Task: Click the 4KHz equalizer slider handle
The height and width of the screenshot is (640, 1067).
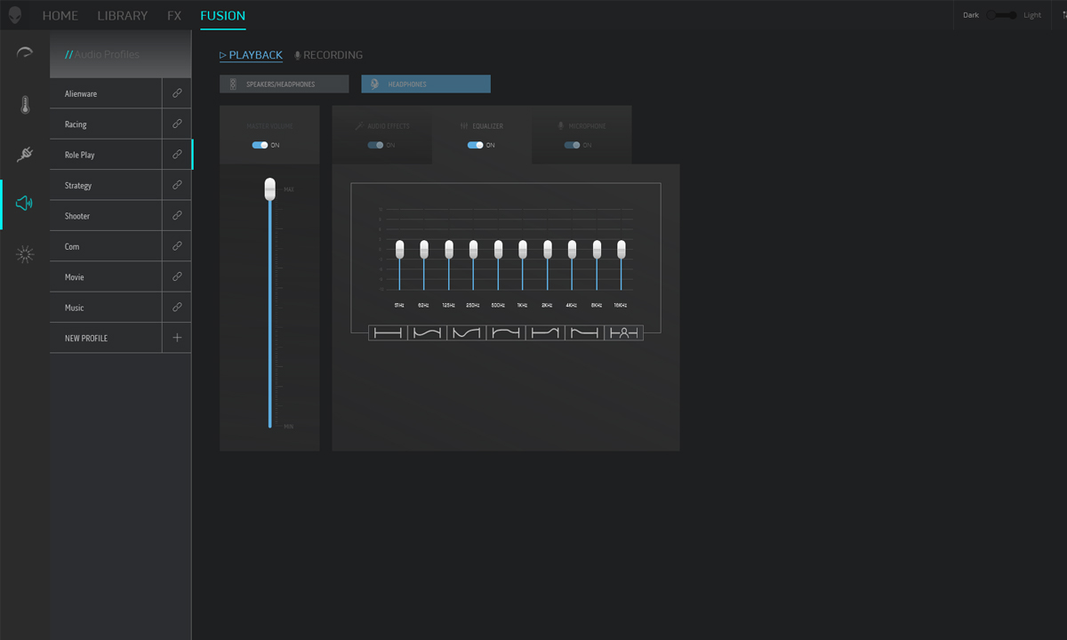Action: [x=572, y=249]
